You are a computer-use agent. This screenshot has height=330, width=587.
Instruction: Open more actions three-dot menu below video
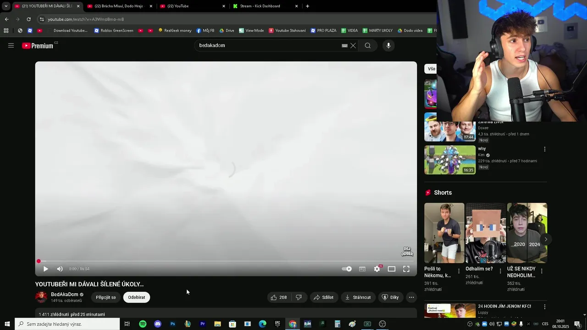pyautogui.click(x=411, y=297)
